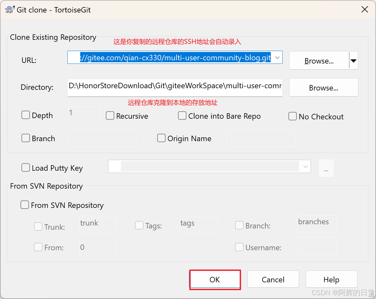Click the Browse button next to URL
Viewport: 376px width, 299px height.
319,61
